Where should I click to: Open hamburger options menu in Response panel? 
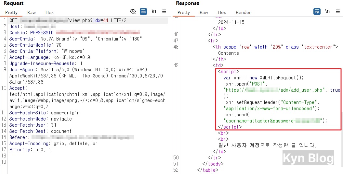[x=337, y=11]
